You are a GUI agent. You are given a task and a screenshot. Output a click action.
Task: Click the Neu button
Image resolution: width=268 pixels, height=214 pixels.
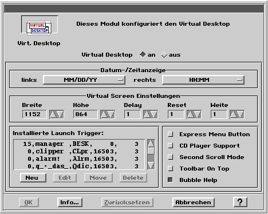[x=33, y=178]
